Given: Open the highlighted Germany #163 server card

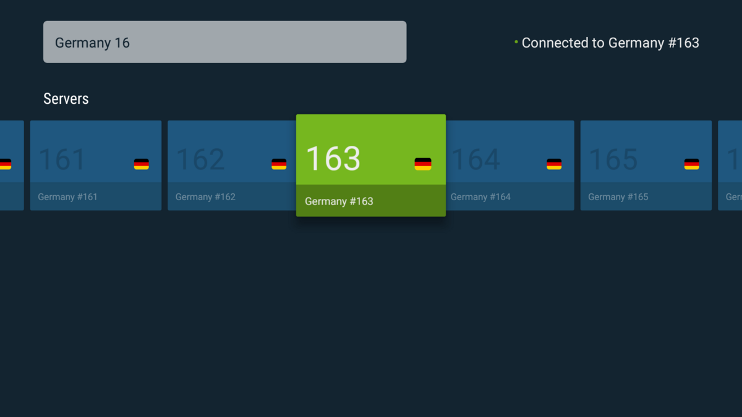Looking at the screenshot, I should [371, 166].
